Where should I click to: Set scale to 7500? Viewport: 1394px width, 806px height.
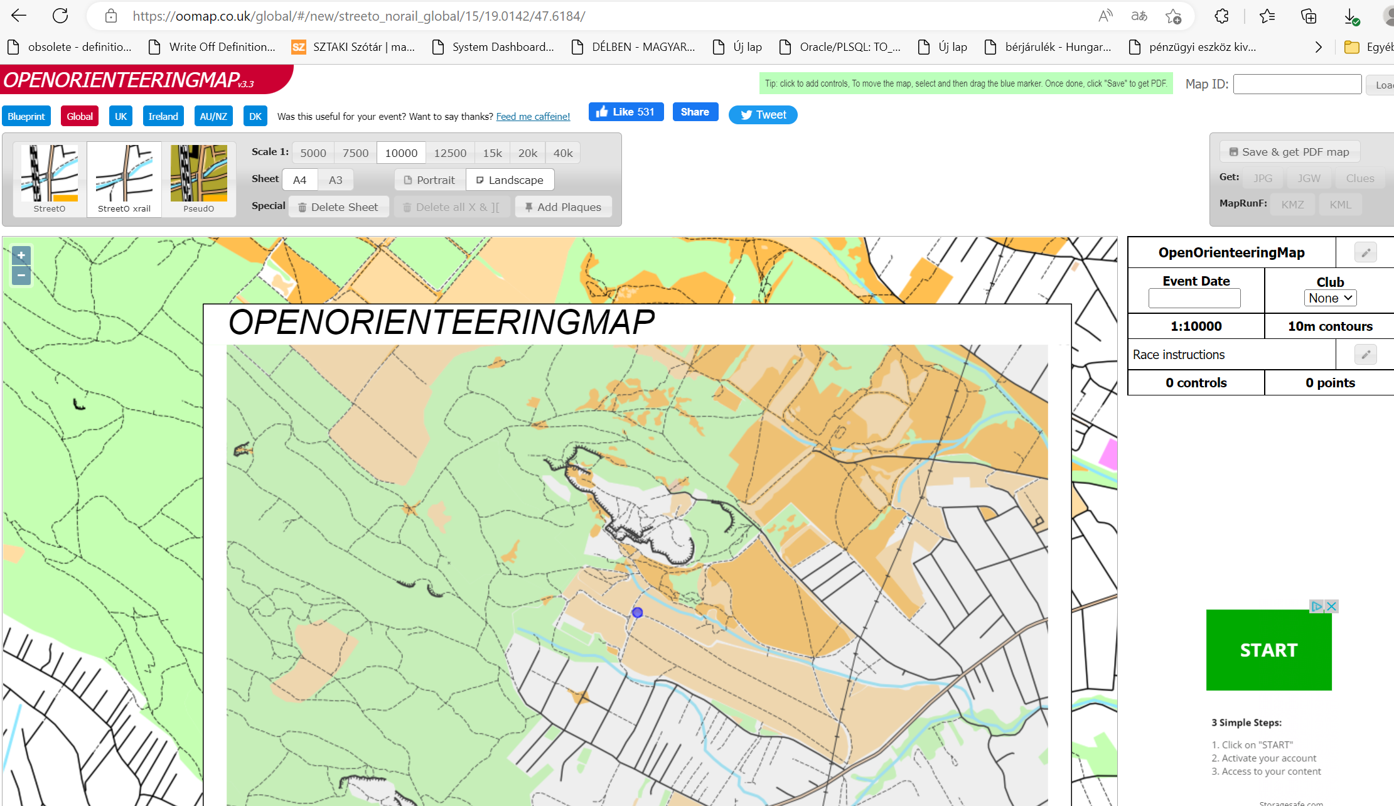click(x=355, y=153)
